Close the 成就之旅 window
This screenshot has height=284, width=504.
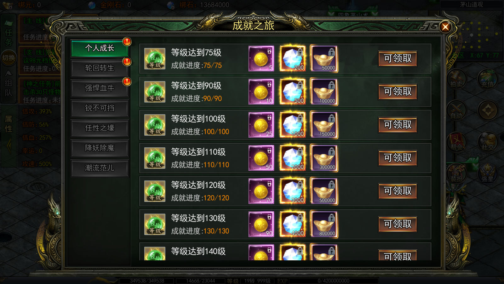click(x=445, y=27)
